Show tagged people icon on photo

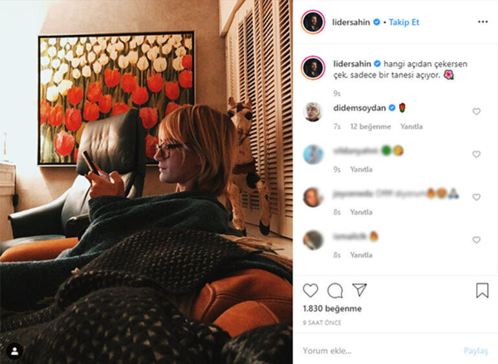[x=15, y=351]
